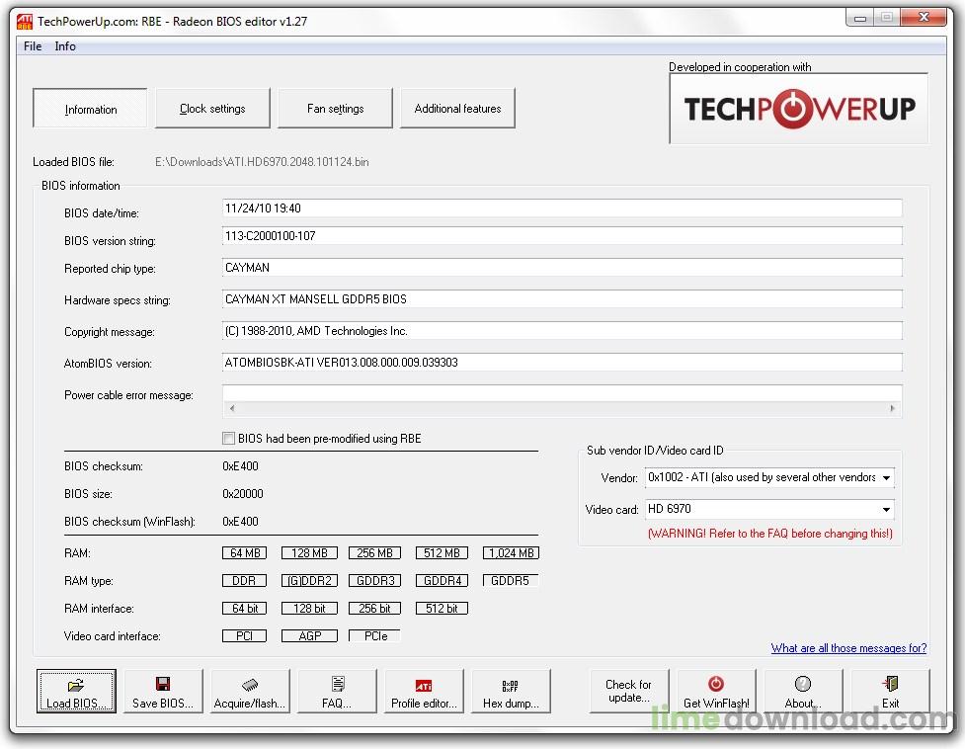Expand the Video card HD 6970 dropdown
Screen dimensions: 965x749
pos(886,510)
